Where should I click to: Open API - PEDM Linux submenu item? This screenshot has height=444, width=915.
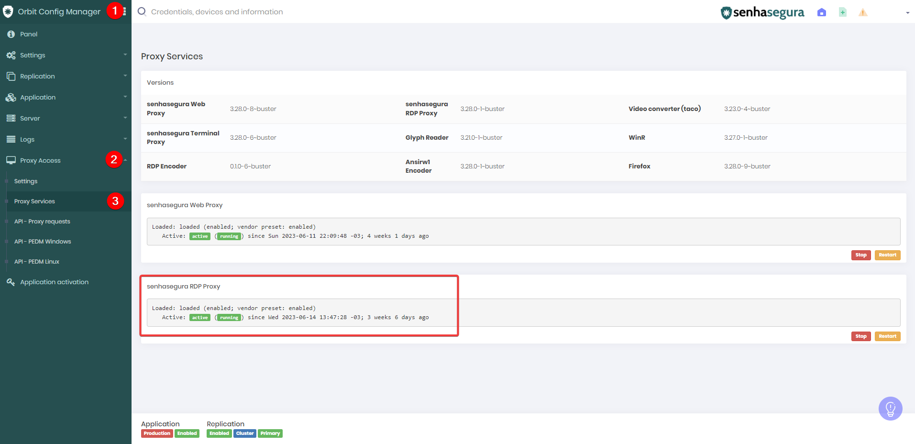pyautogui.click(x=37, y=262)
